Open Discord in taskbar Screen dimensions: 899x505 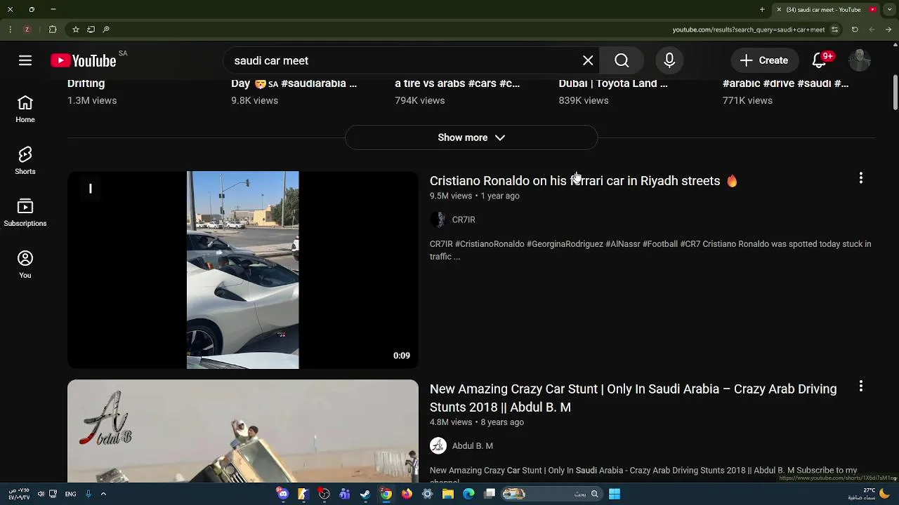click(x=283, y=494)
